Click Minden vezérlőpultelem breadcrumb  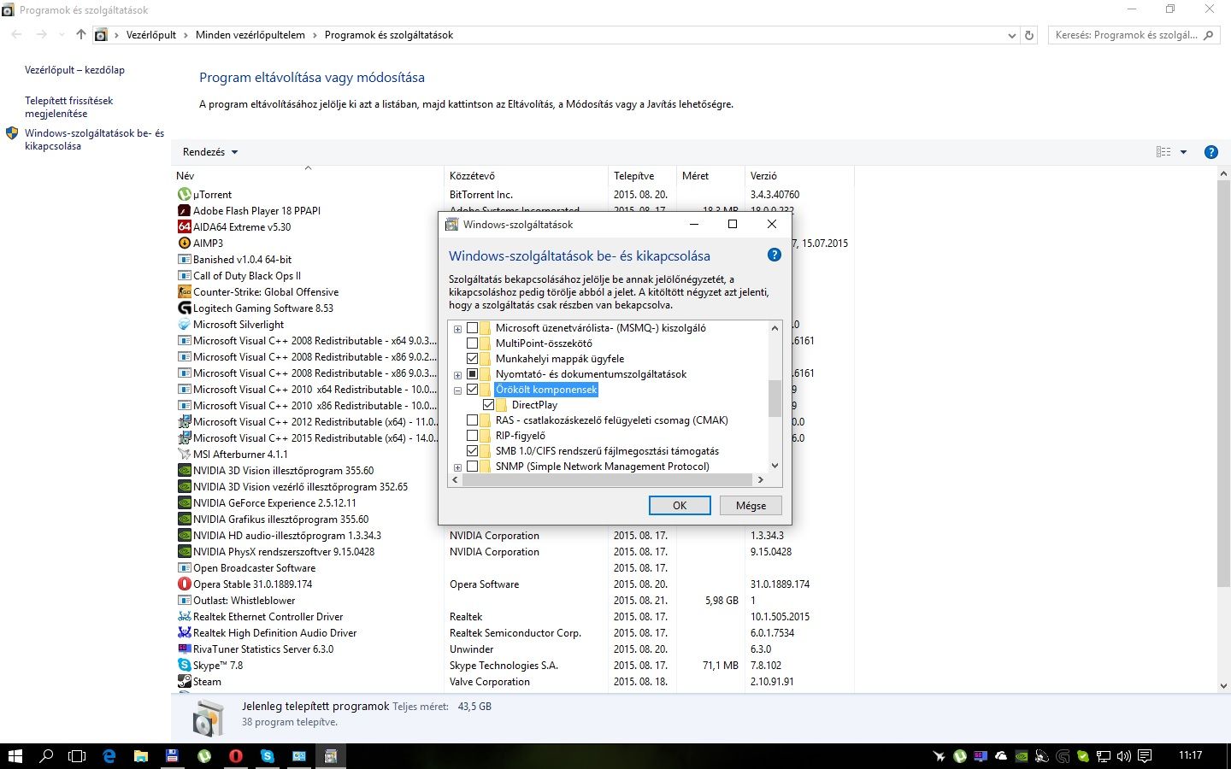tap(250, 35)
